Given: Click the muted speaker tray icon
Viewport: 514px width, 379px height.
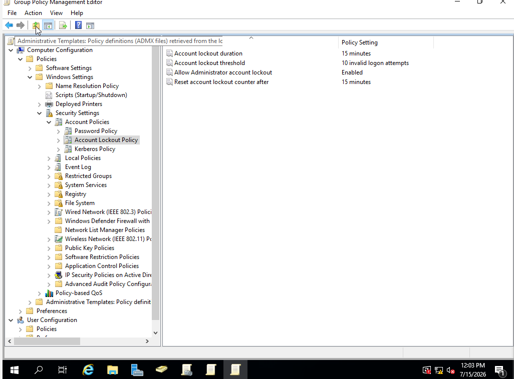Looking at the screenshot, I should coord(451,370).
